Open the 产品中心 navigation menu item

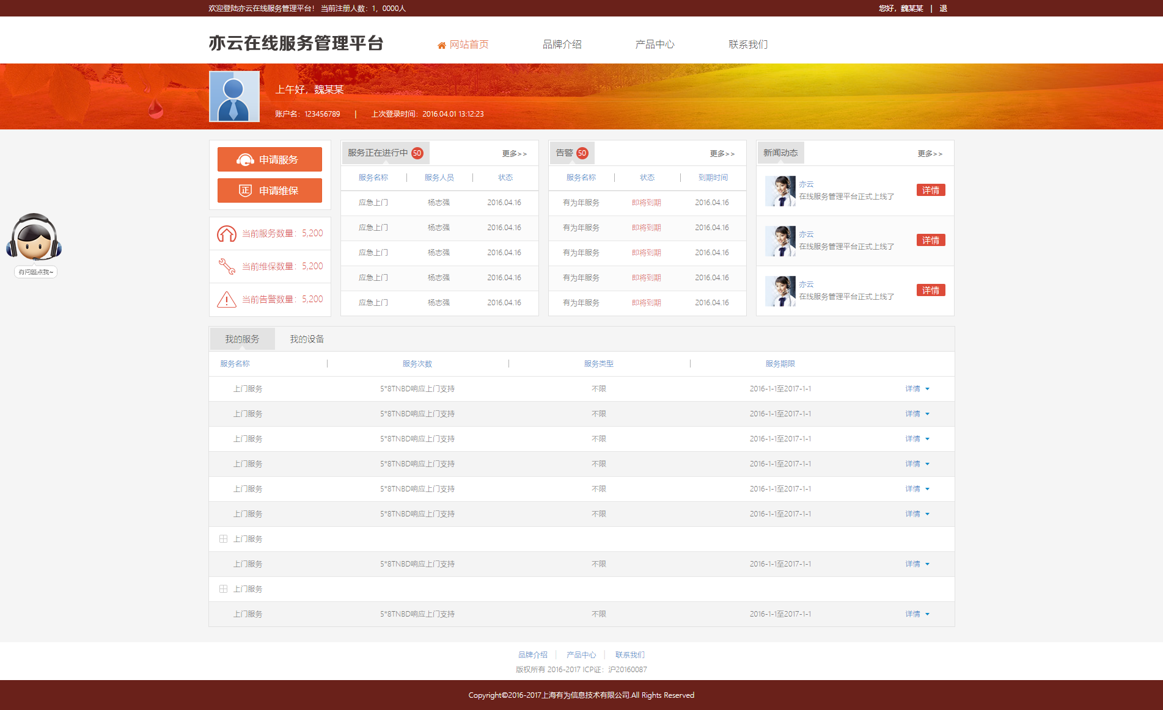click(x=655, y=45)
